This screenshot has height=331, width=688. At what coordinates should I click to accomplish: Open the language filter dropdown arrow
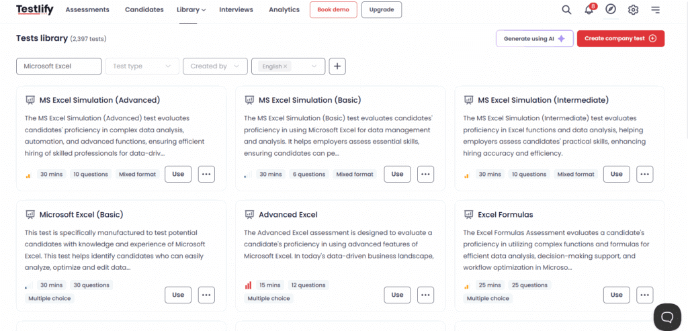click(314, 66)
